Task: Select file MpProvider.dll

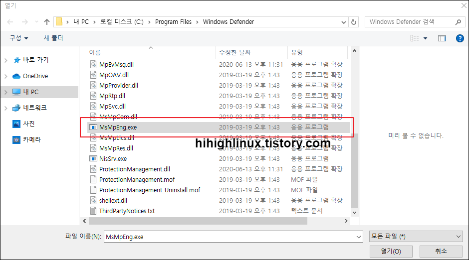Action: coord(118,85)
